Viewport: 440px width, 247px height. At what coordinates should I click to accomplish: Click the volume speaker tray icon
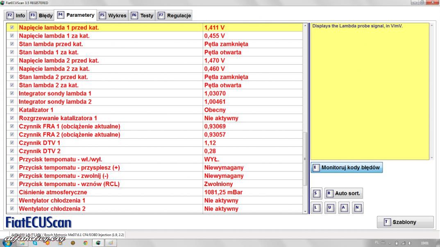(409, 243)
